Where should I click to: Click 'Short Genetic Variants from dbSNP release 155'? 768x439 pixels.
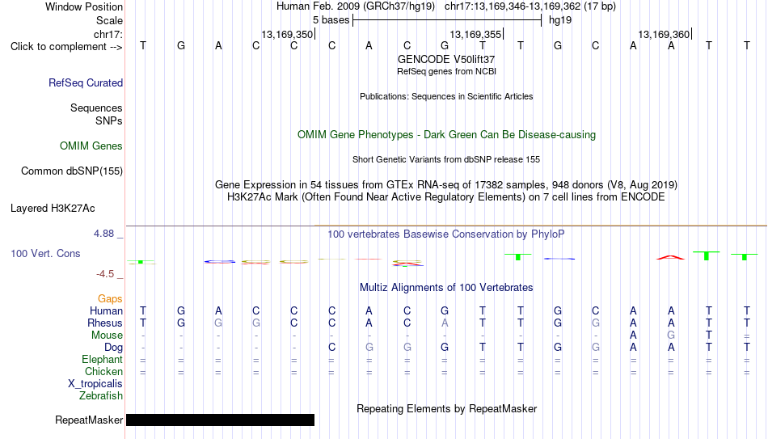click(x=446, y=160)
